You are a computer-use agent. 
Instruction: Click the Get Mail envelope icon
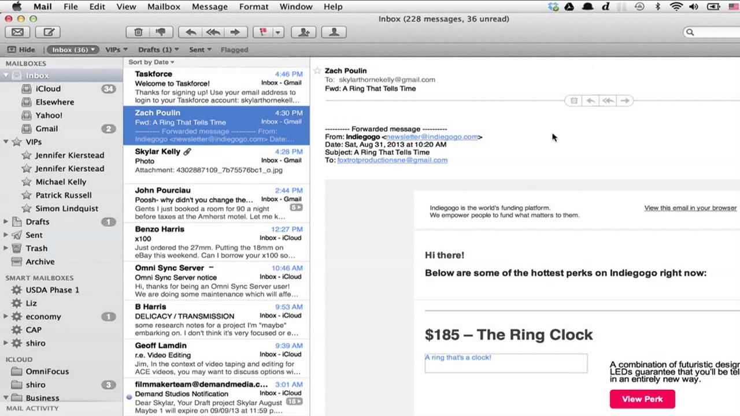coord(17,32)
